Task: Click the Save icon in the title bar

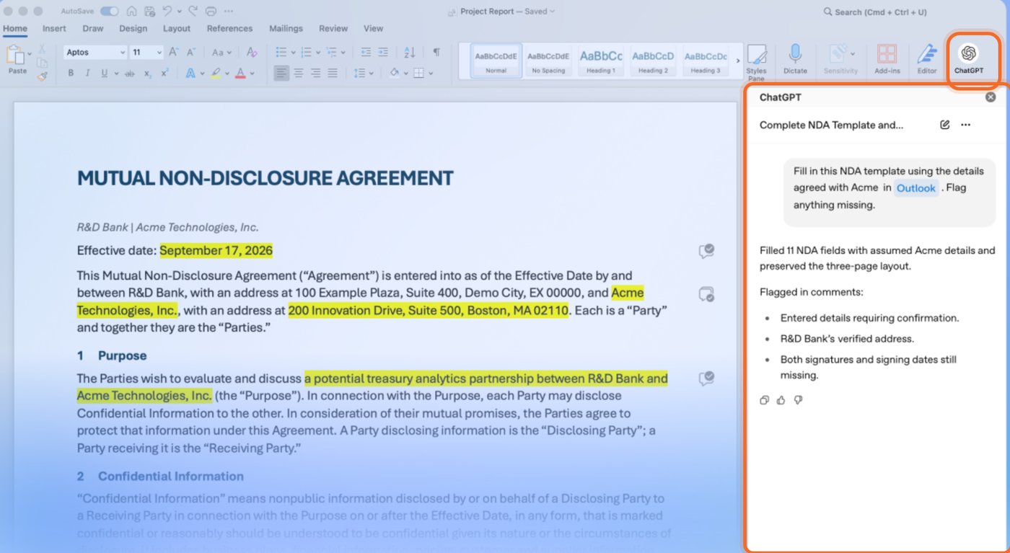Action: (x=149, y=12)
